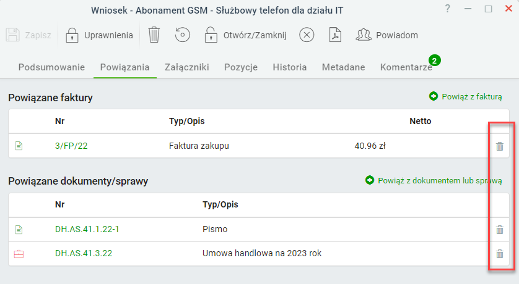Click the circular restore arrow icon
The height and width of the screenshot is (284, 519).
pos(182,35)
